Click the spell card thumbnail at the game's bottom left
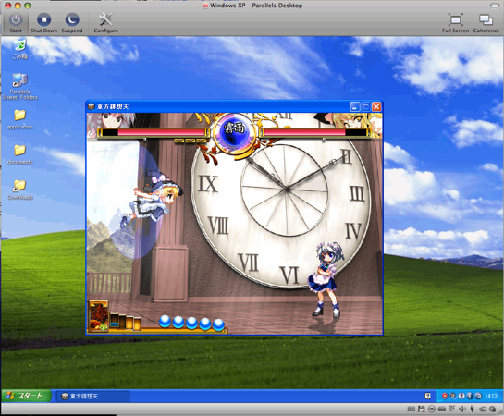The image size is (504, 416). pyautogui.click(x=99, y=316)
